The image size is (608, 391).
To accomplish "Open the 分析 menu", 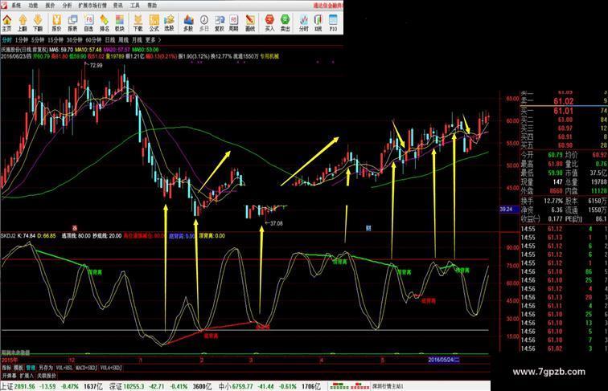I will pos(67,6).
